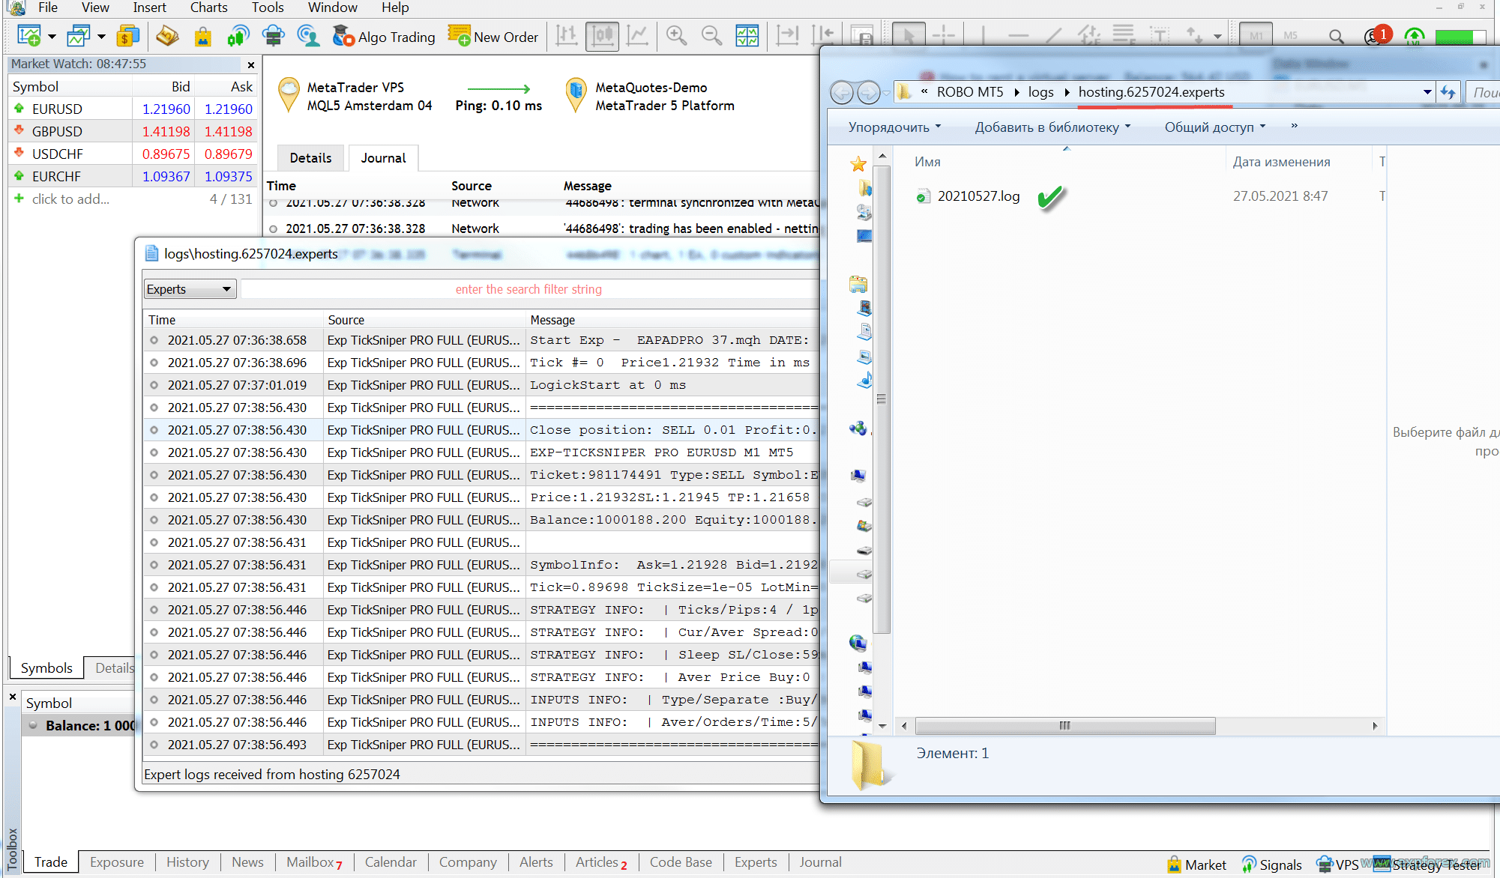
Task: Expand Добавить в библиотеку menu
Action: tap(1052, 127)
